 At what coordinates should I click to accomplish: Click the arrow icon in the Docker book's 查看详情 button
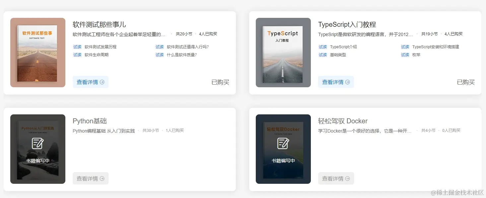point(348,178)
